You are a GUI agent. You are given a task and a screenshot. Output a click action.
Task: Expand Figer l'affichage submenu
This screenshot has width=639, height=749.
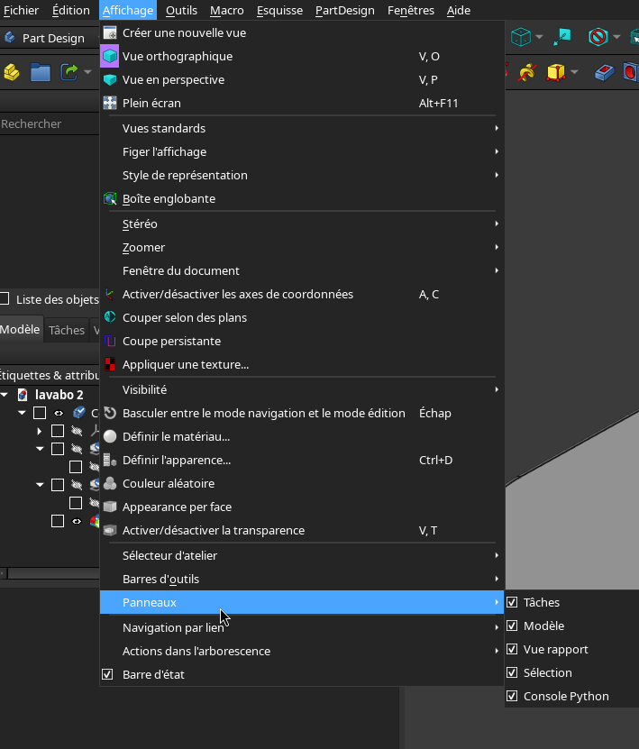302,151
